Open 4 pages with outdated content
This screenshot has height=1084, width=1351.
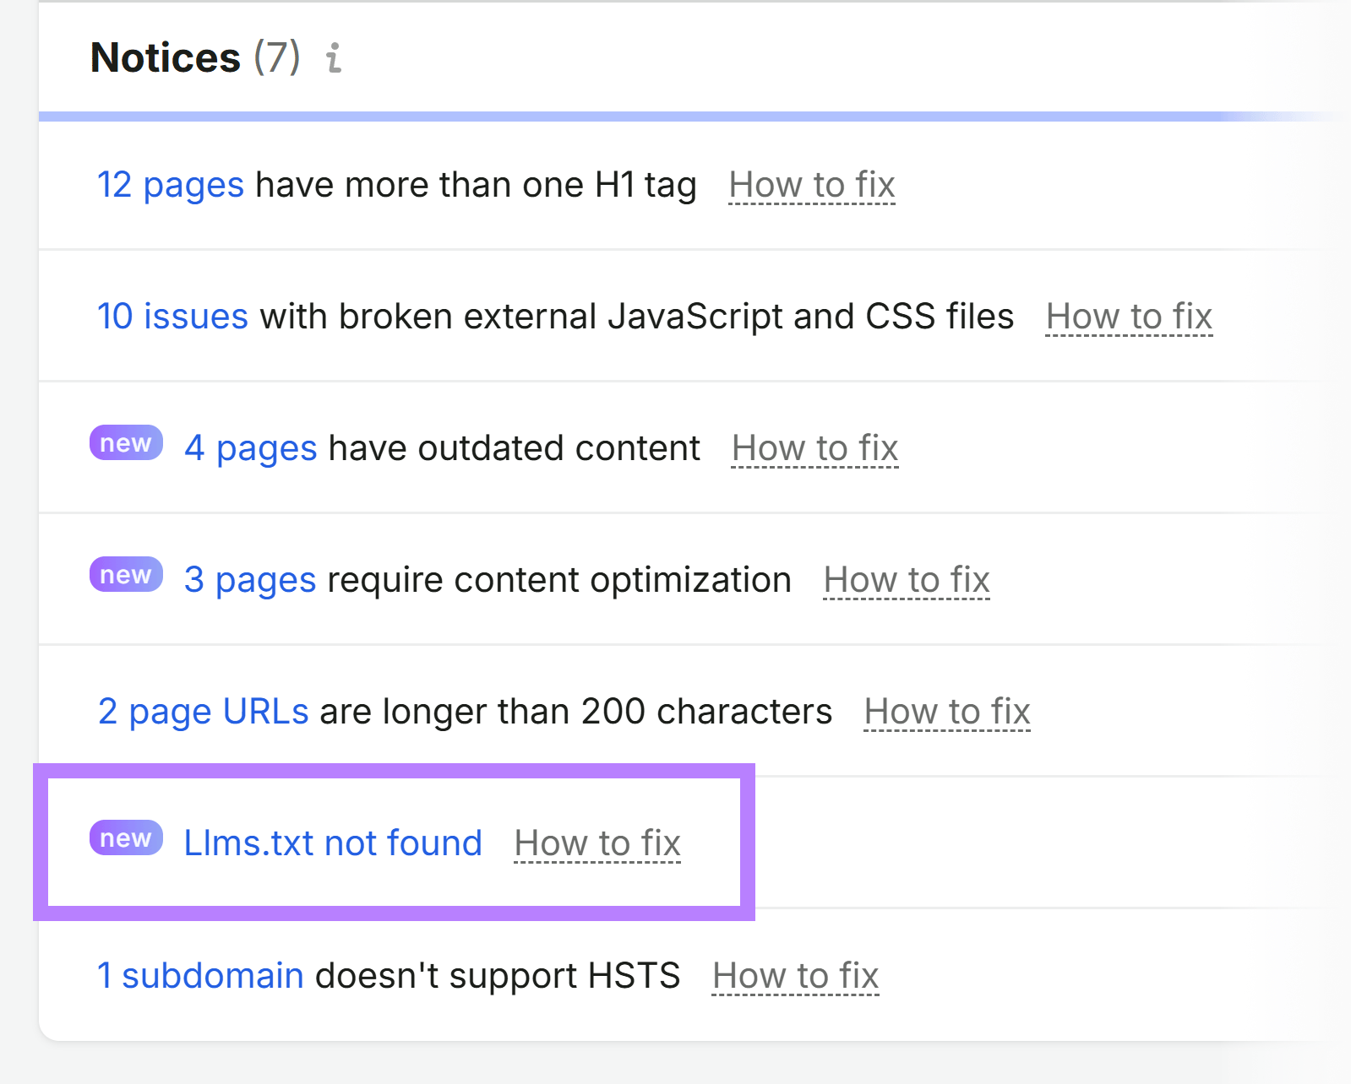point(251,448)
